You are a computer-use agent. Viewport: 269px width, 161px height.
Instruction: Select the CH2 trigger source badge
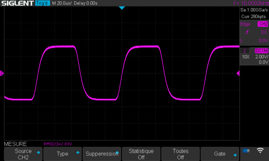[x=263, y=24]
